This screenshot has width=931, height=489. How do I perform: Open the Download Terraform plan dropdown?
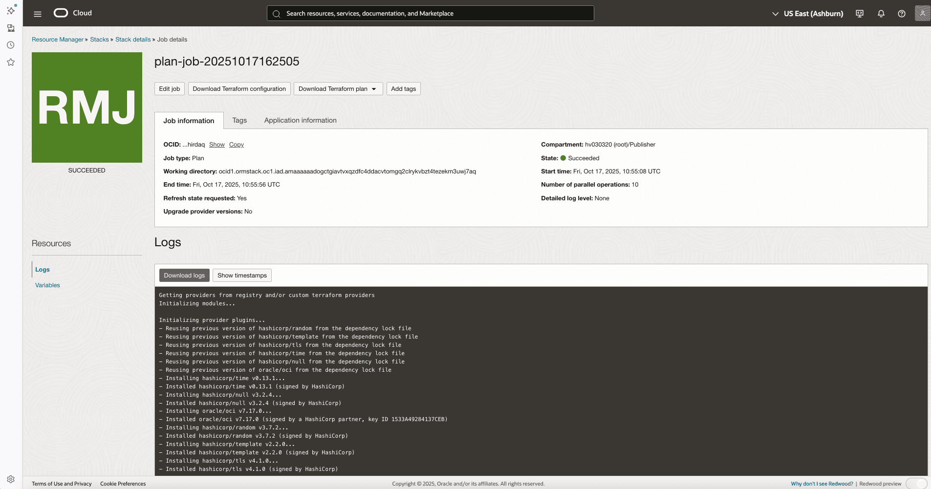338,88
